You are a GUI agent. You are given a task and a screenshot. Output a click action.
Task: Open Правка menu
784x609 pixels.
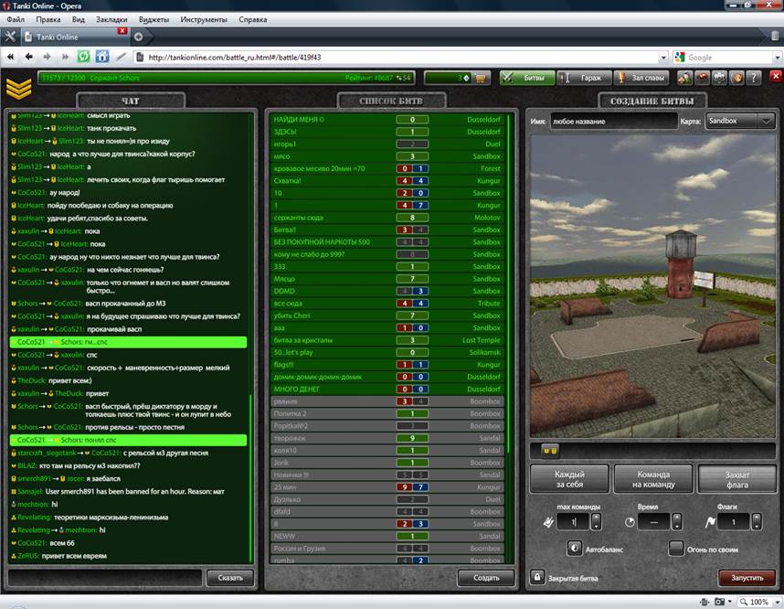point(48,19)
